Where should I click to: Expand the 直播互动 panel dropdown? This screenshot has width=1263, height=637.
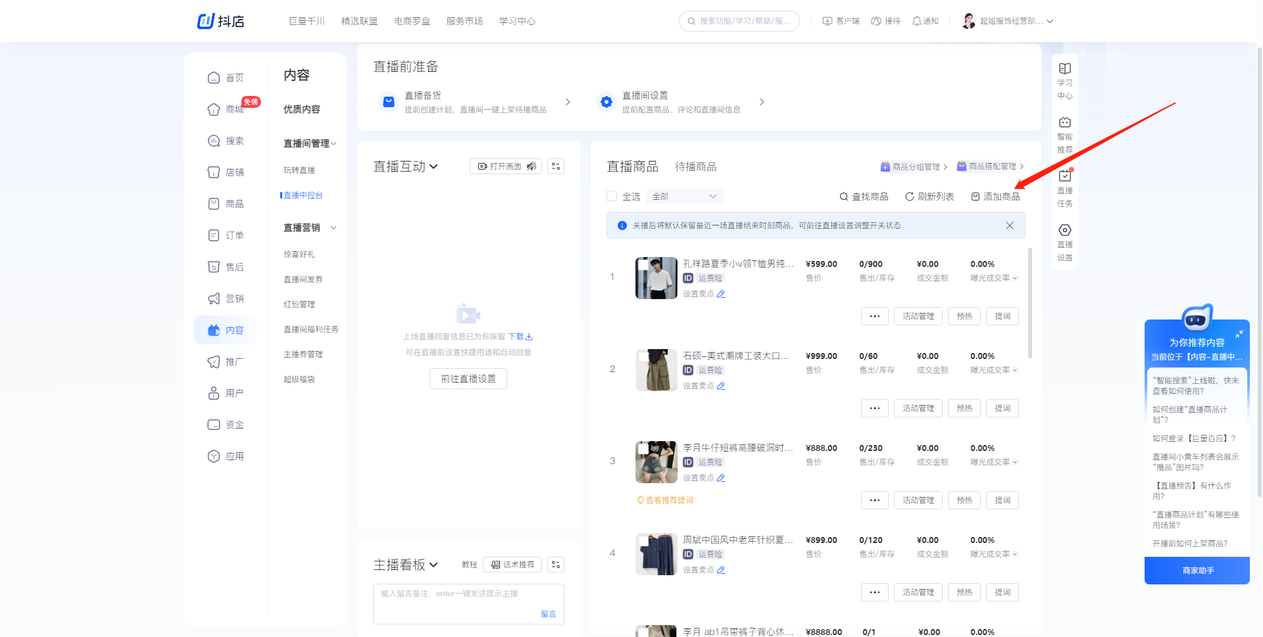pos(433,167)
